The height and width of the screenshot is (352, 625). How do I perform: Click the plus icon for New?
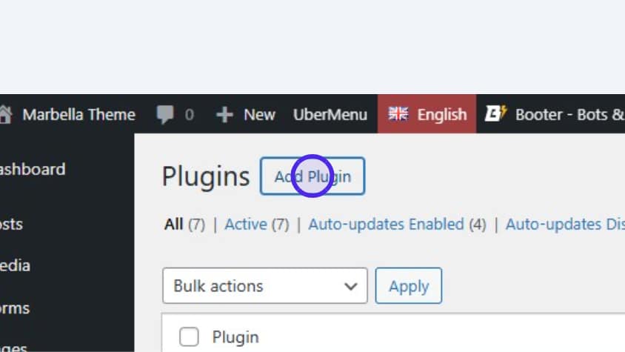[x=224, y=115]
